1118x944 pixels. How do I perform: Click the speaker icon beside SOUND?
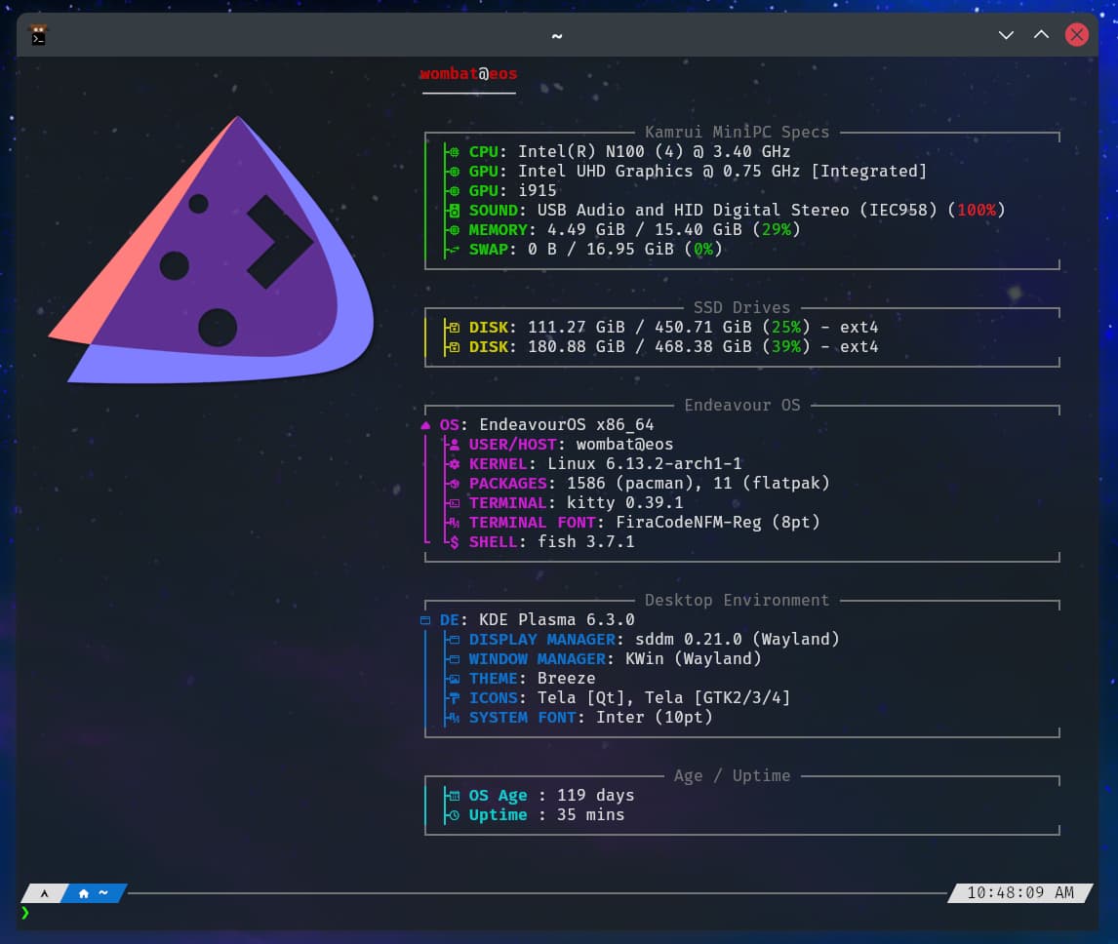(455, 211)
